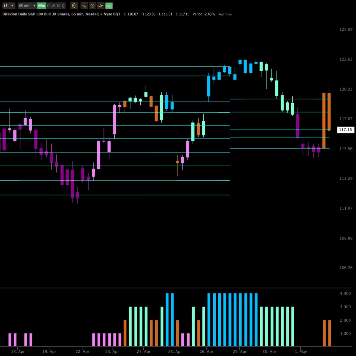
Task: Click the 117.15 price label on right axis
Action: [x=346, y=130]
